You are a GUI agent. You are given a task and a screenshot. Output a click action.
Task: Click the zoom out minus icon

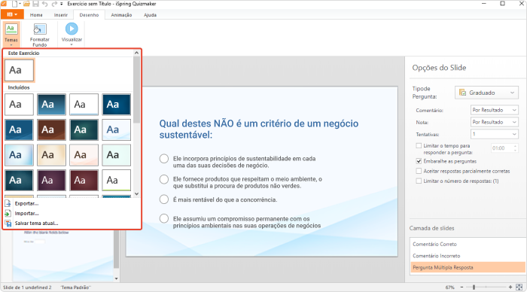pos(462,287)
